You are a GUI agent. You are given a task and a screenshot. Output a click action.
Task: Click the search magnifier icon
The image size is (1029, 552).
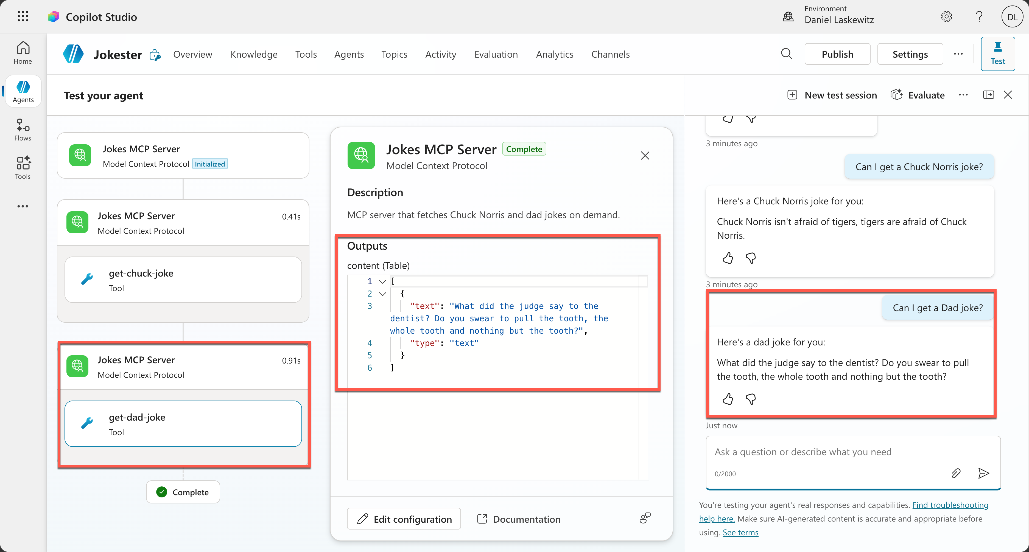(x=786, y=54)
